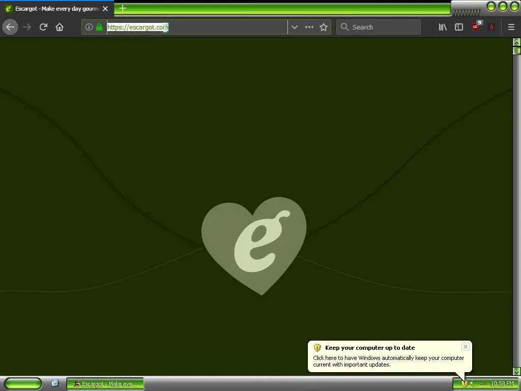Close the browser with last green orb

(514, 6)
